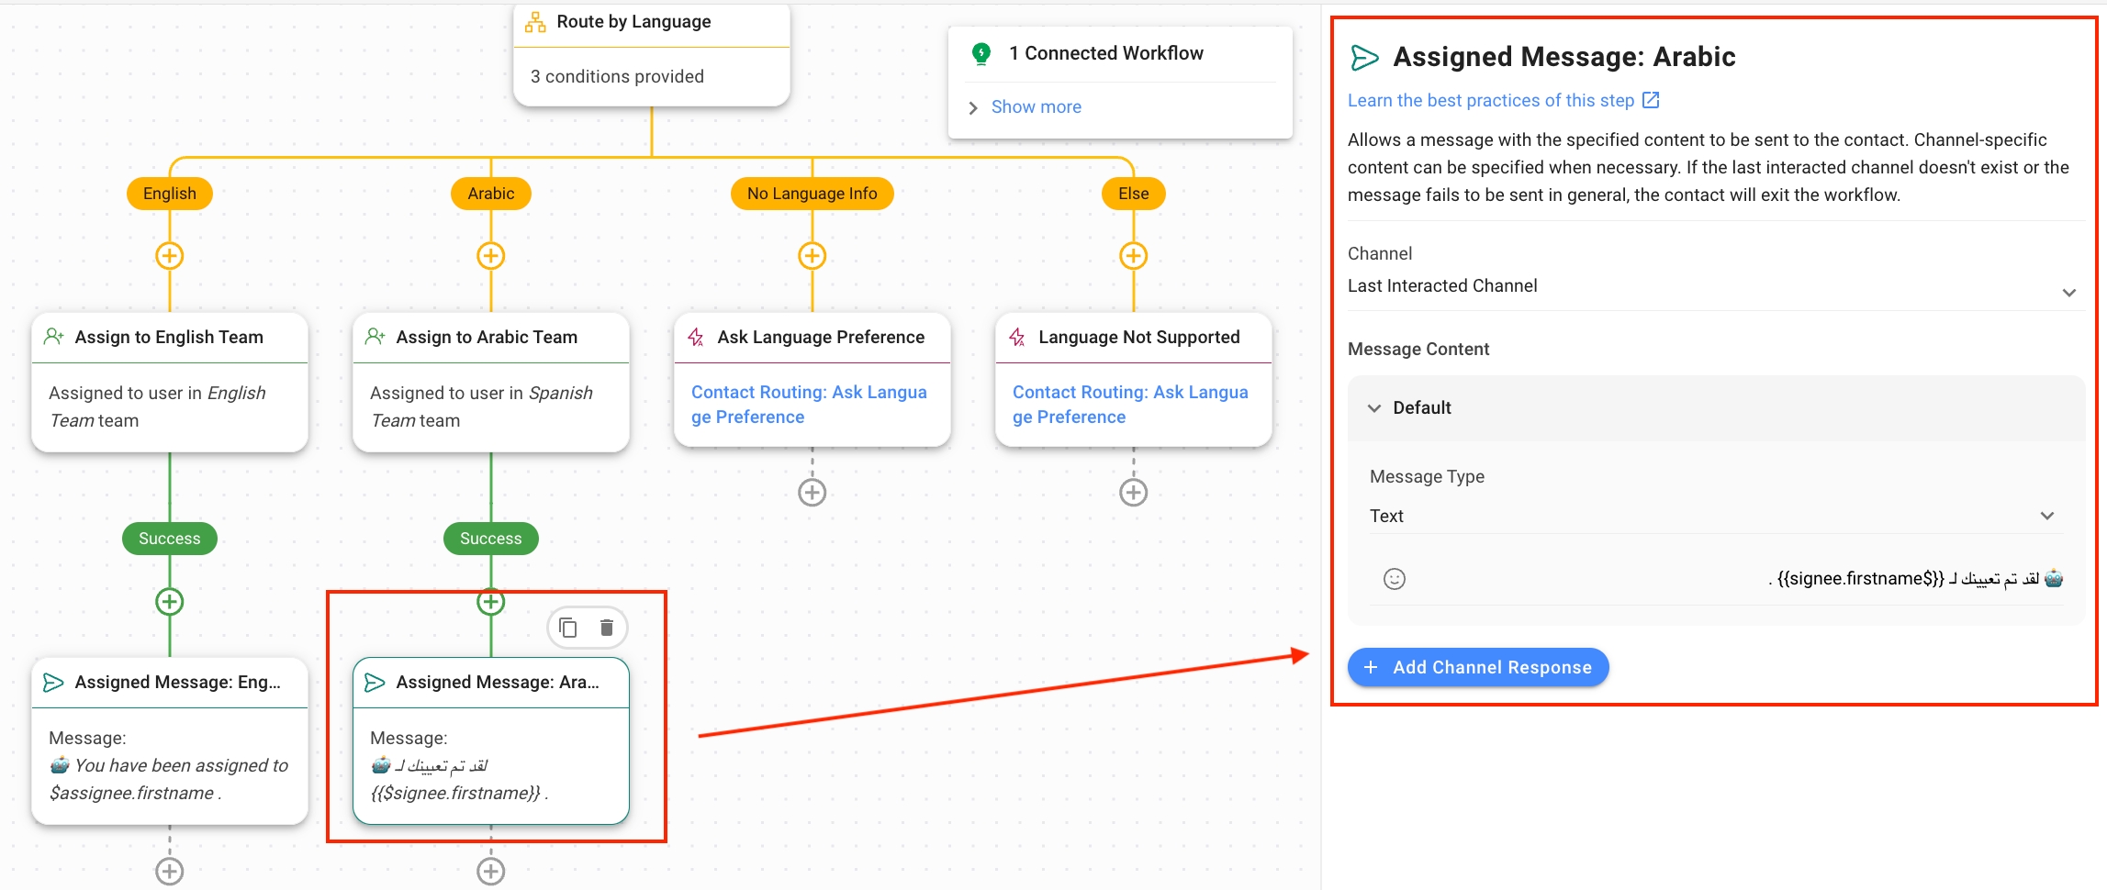Add step below Language Not Supported node
This screenshot has height=890, width=2107.
tap(1133, 493)
